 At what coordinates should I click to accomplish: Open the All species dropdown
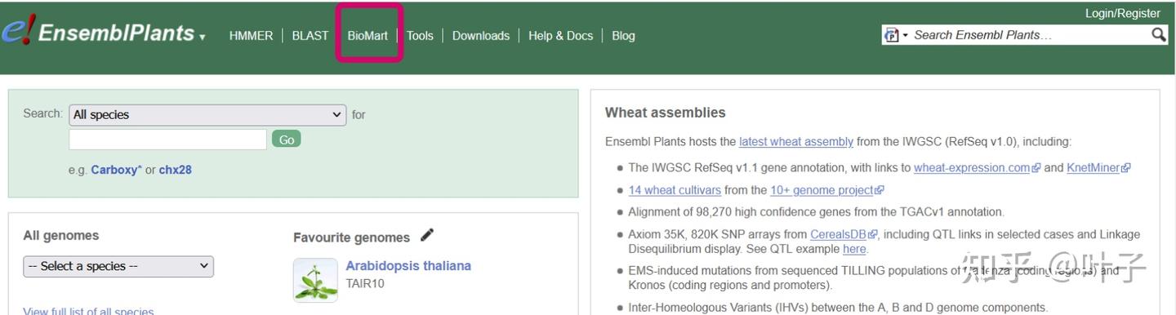[x=207, y=115]
